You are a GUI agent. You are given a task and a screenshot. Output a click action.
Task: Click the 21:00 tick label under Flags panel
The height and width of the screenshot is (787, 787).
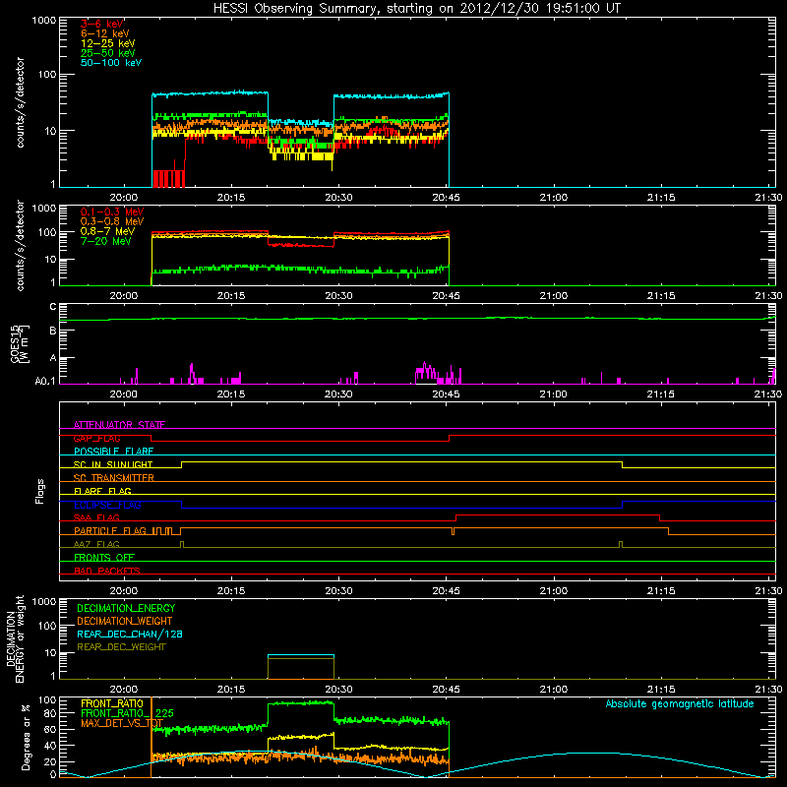(554, 591)
